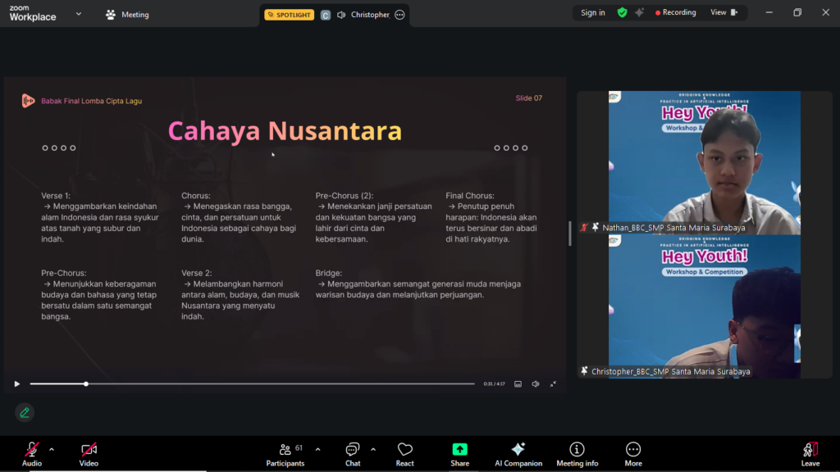Open the View layout menu
840x472 pixels.
[724, 13]
